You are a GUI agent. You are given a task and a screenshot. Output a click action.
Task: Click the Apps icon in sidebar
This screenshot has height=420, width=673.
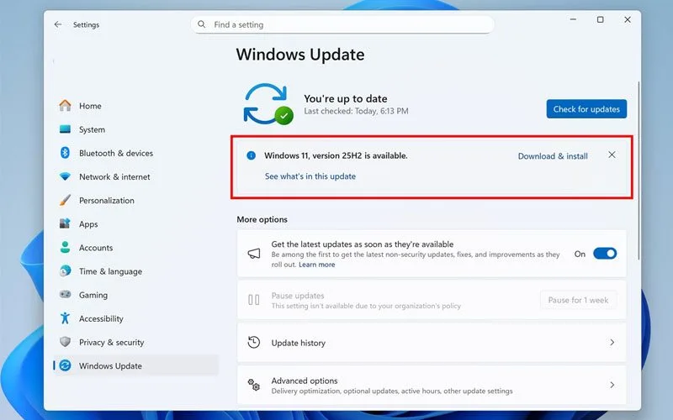[65, 223]
